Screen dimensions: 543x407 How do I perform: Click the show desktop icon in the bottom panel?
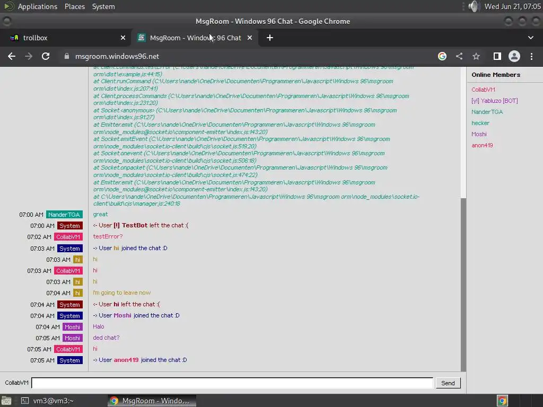[x=6, y=401]
